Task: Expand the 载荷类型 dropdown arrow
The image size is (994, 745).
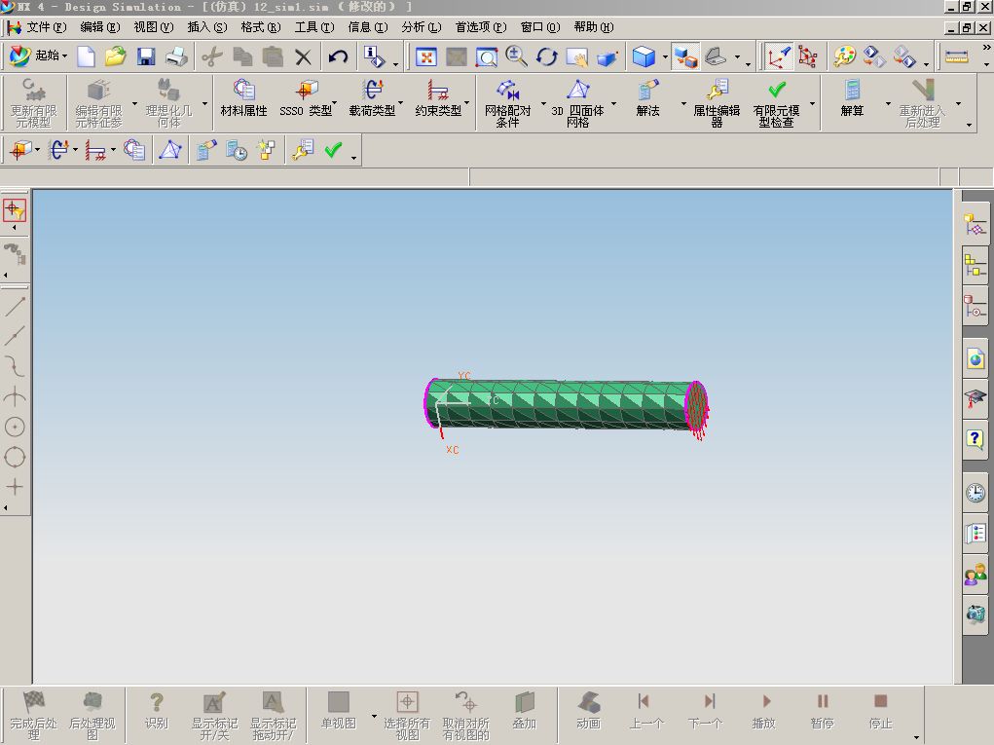Action: click(401, 102)
